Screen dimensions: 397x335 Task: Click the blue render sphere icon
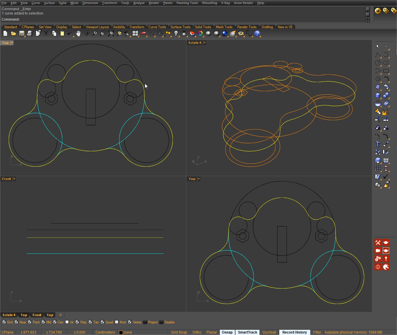224,34
